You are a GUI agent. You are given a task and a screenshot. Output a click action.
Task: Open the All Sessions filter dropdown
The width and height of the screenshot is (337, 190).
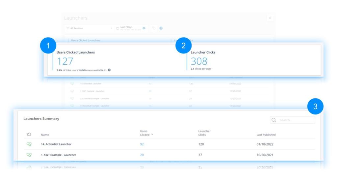click(x=89, y=28)
